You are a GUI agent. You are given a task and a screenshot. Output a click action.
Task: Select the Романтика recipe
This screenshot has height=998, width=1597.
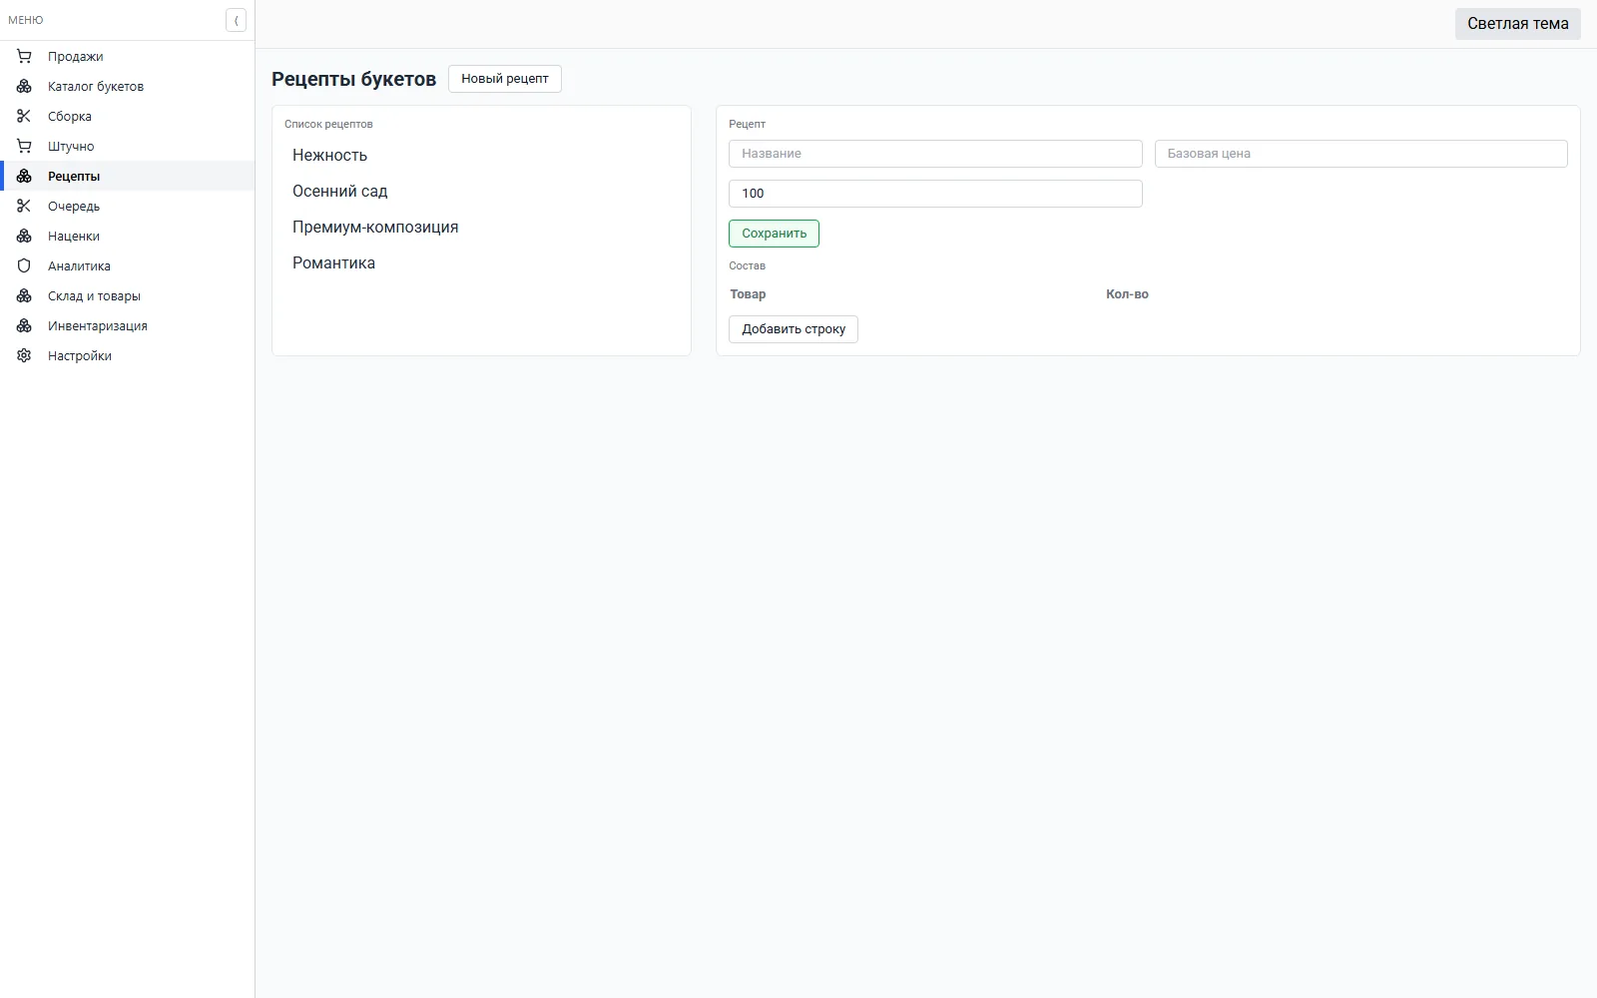481,263
